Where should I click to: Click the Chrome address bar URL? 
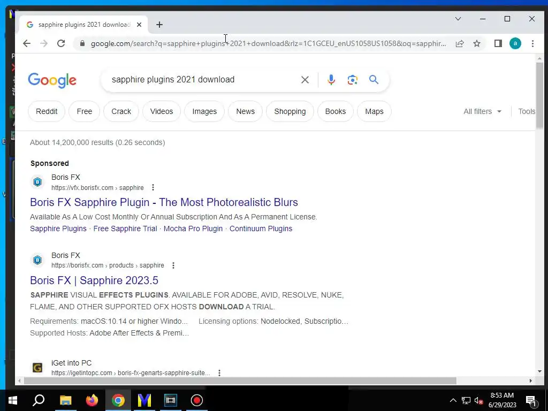269,43
